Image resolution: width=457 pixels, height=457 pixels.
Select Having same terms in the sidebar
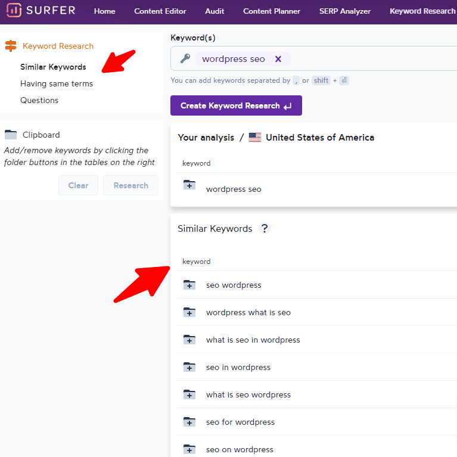(x=57, y=83)
